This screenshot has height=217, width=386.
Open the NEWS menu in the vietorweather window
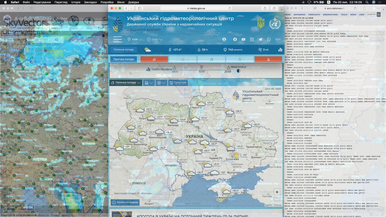click(353, 14)
